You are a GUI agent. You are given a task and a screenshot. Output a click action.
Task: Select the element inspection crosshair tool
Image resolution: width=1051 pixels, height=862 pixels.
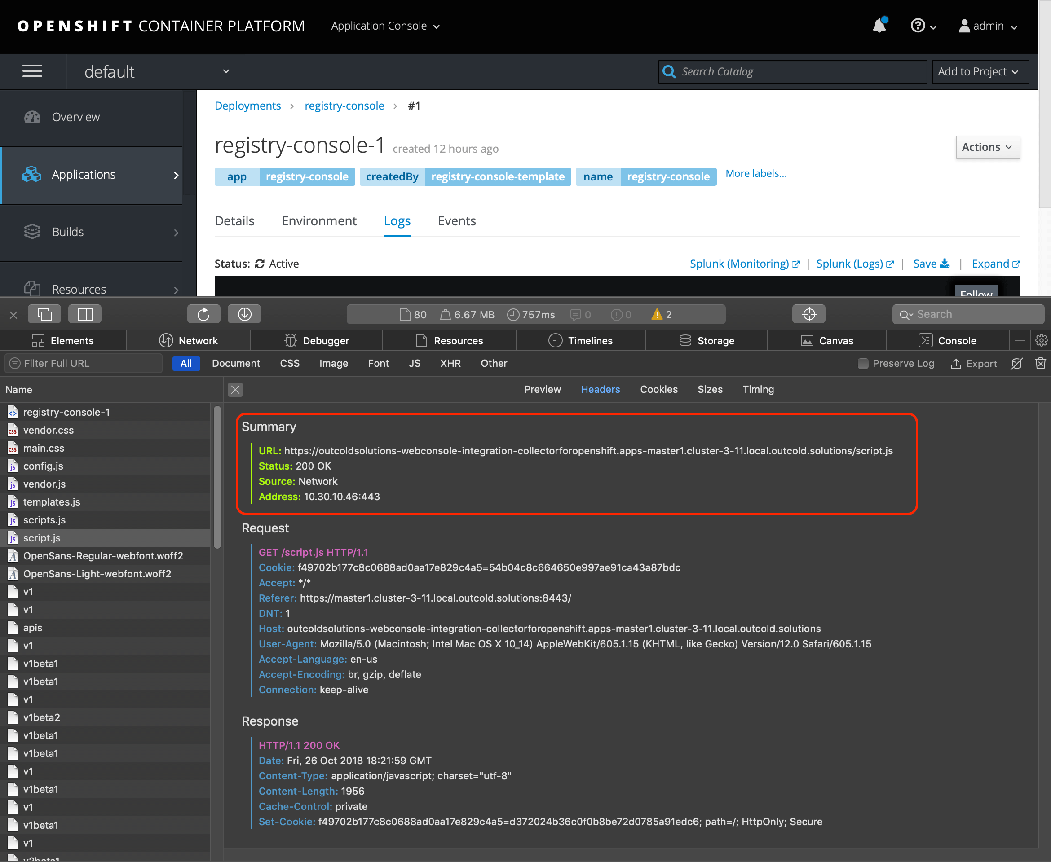pos(808,314)
